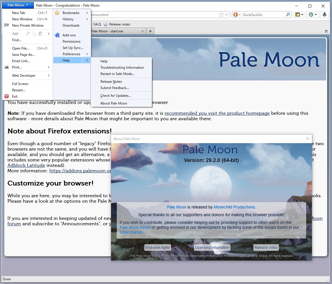Open the bookmarks toolbar button dropdown chevron
Image resolution: width=332 pixels, height=284 pixels.
(x=302, y=14)
